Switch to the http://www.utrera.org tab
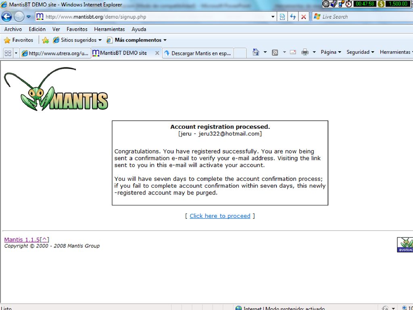Screen dimensions: 413x310 tap(55, 53)
